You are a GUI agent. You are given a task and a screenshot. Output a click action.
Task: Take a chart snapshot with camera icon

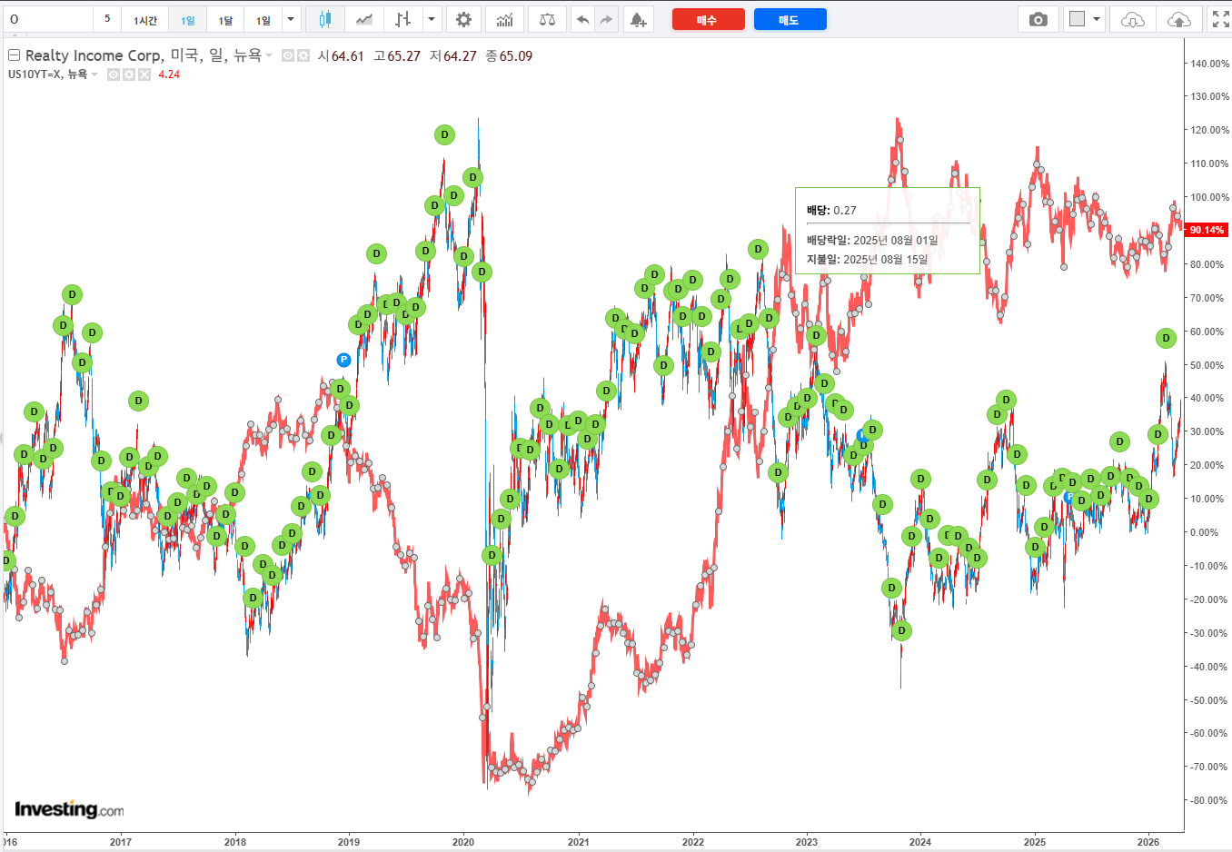pos(1038,19)
